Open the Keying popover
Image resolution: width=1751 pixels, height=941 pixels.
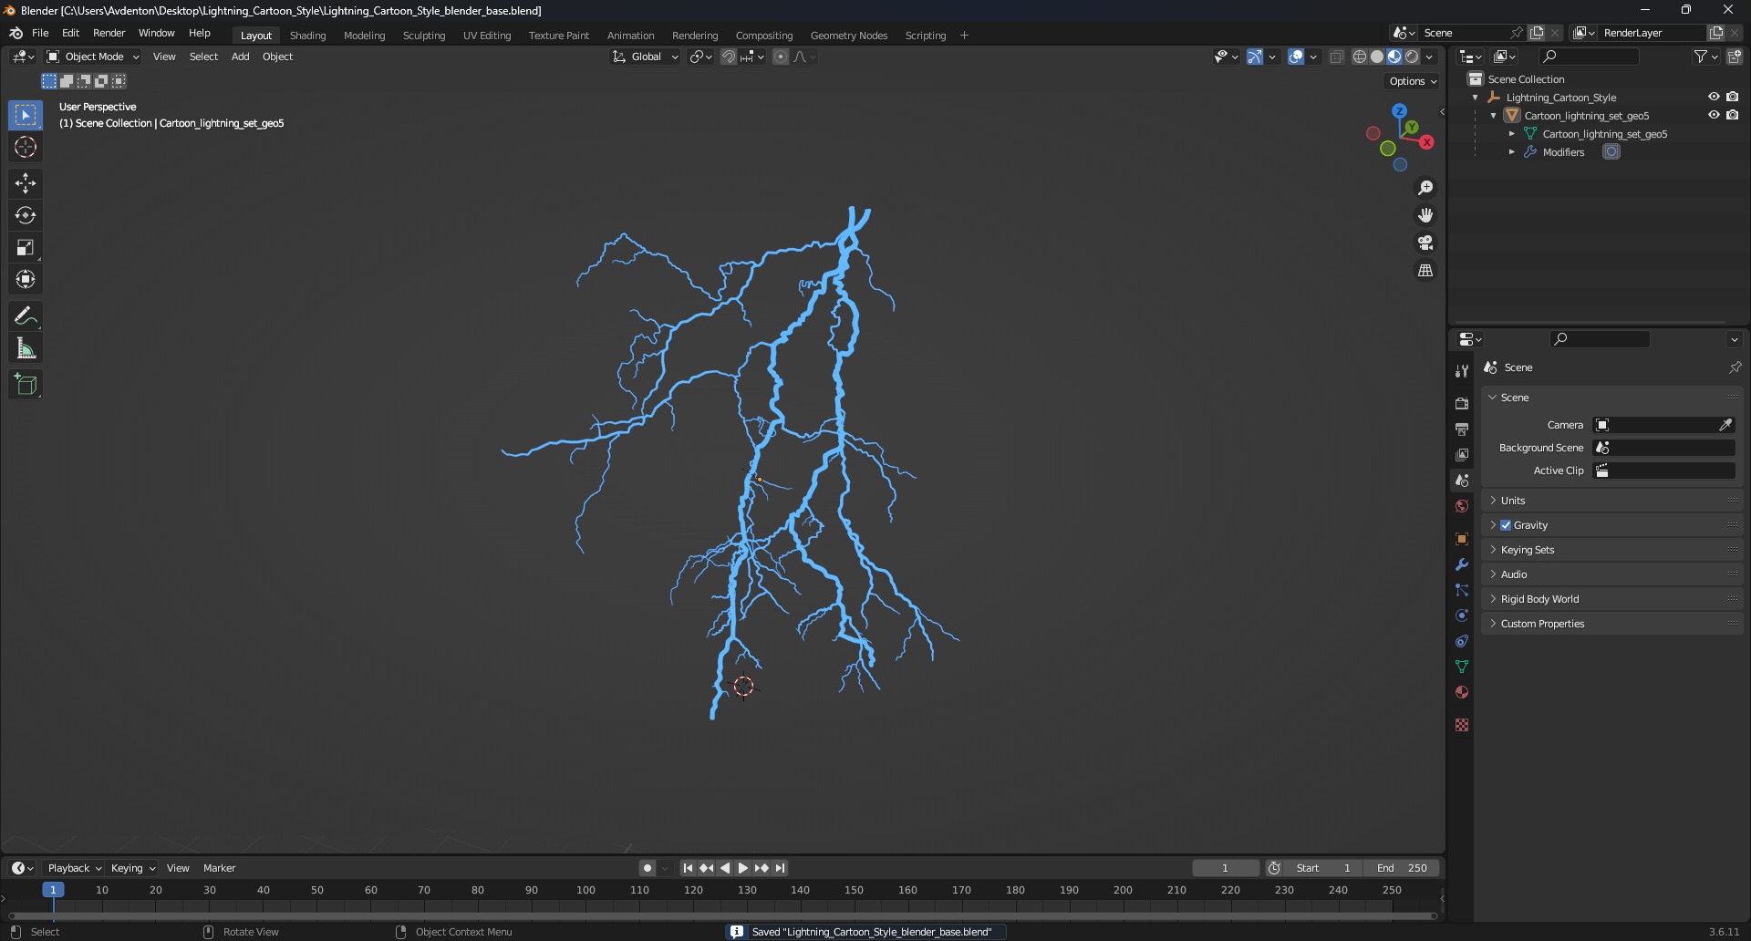coord(132,868)
